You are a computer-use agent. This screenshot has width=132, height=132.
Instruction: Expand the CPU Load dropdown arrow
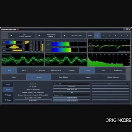[x=64, y=35]
